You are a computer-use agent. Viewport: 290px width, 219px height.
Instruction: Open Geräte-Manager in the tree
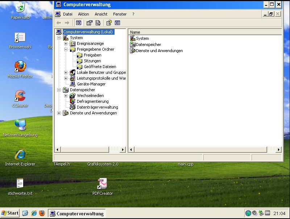tap(91, 84)
